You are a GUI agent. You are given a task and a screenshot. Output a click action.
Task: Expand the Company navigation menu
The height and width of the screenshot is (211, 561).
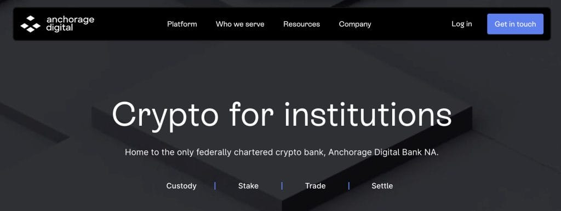[x=355, y=24]
